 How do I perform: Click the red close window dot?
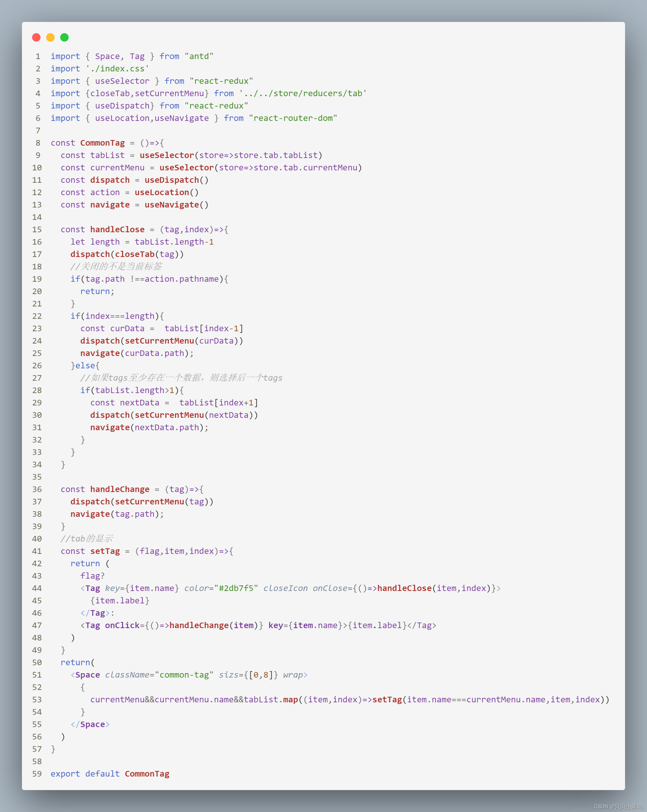click(36, 37)
